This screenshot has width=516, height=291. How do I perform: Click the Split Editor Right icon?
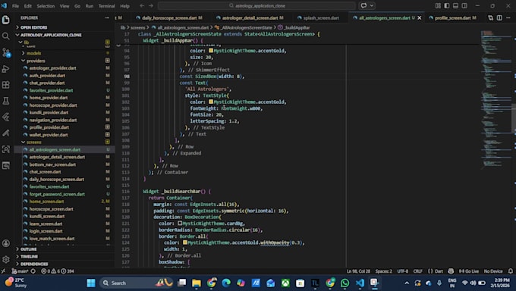tap(499, 17)
